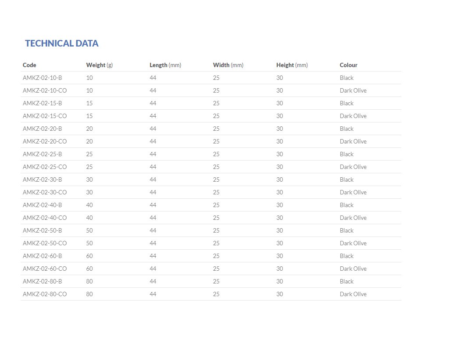Image resolution: width=449 pixels, height=337 pixels.
Task: Click the AMKZ-02-60-B code cell
Action: [42, 256]
